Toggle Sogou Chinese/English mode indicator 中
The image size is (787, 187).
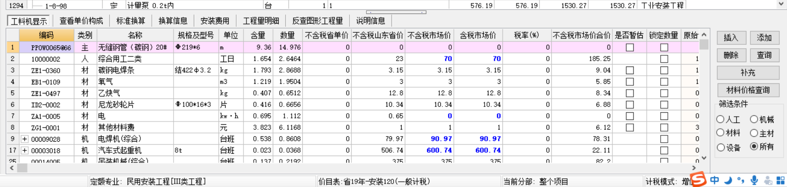click(714, 180)
